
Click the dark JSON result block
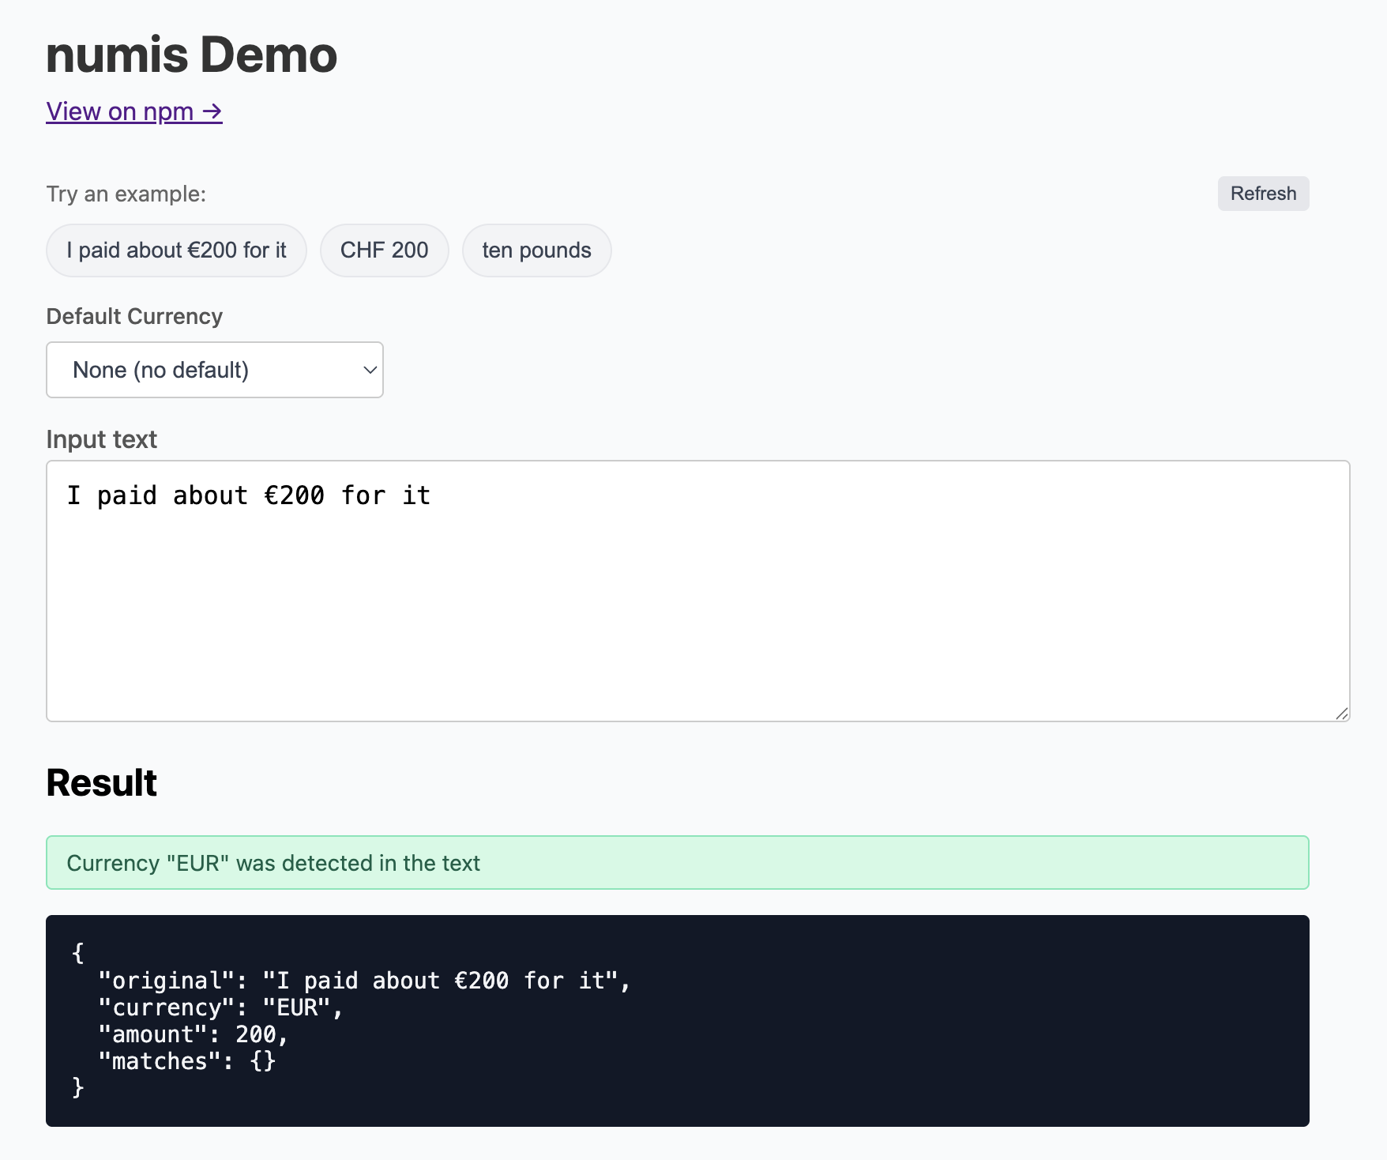click(678, 1020)
